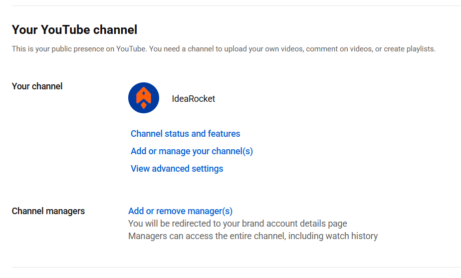Click the public presence description text

pyautogui.click(x=223, y=49)
